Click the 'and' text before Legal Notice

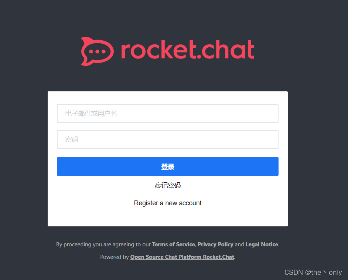[x=239, y=244]
